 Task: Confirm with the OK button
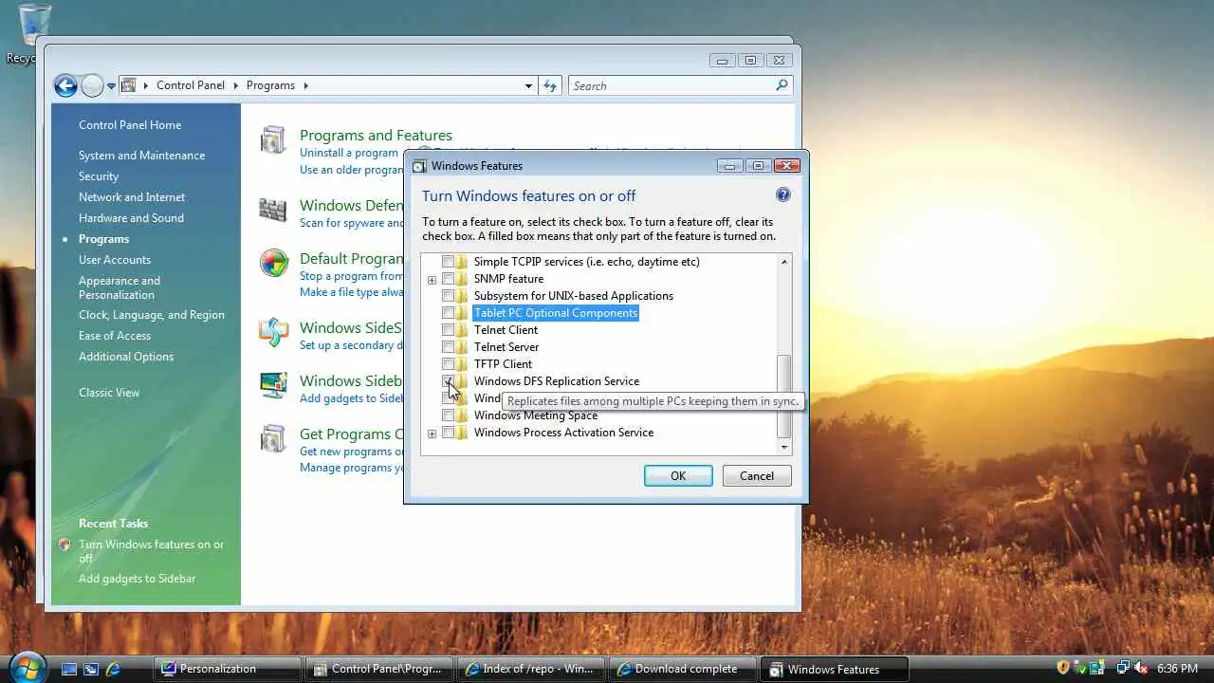pyautogui.click(x=678, y=475)
